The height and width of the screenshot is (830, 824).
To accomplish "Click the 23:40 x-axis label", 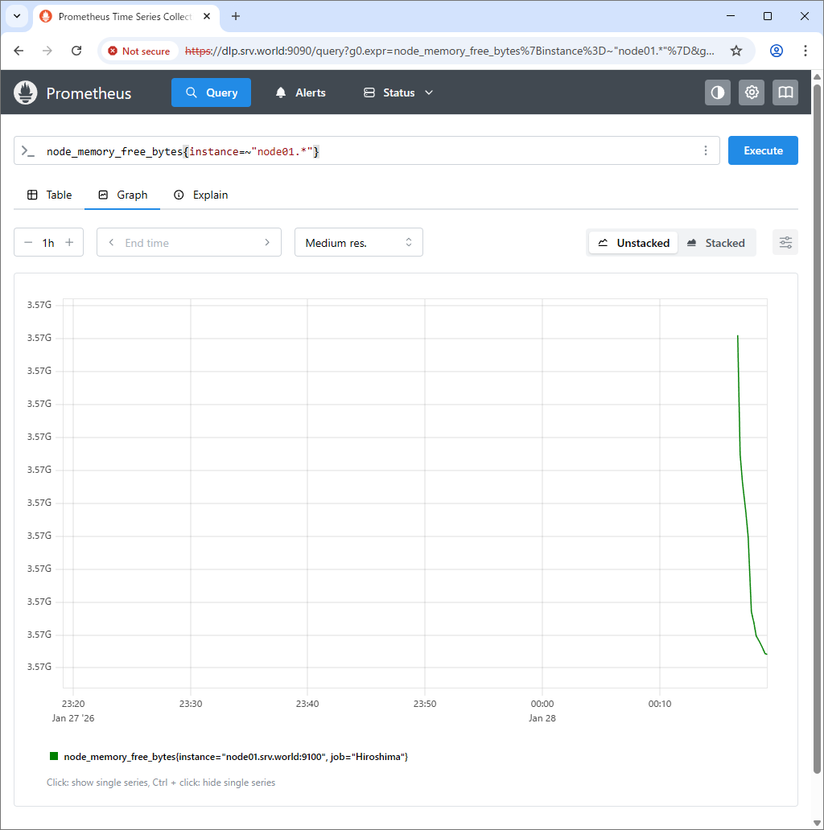I will pos(307,704).
